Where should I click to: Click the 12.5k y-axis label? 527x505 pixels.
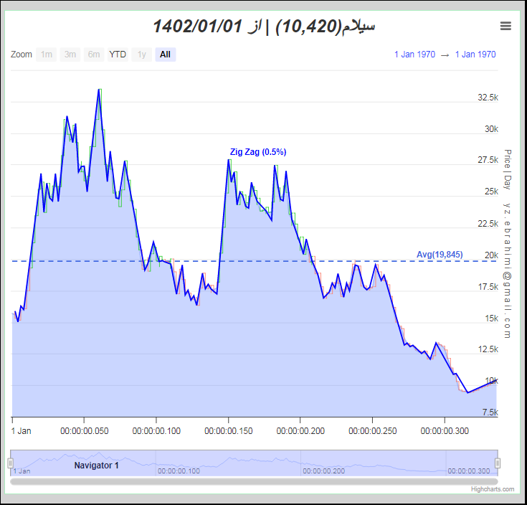pos(488,349)
